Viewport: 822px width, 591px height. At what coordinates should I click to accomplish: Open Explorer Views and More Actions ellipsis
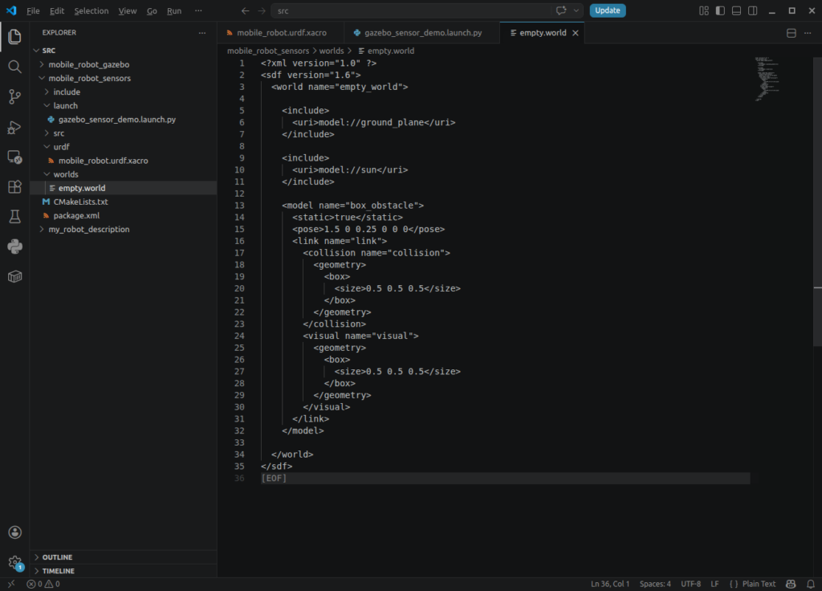tap(202, 32)
